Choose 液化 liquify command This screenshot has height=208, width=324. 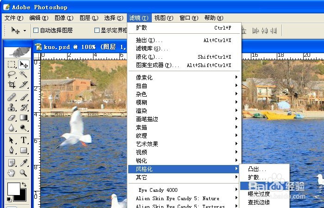click(x=184, y=57)
